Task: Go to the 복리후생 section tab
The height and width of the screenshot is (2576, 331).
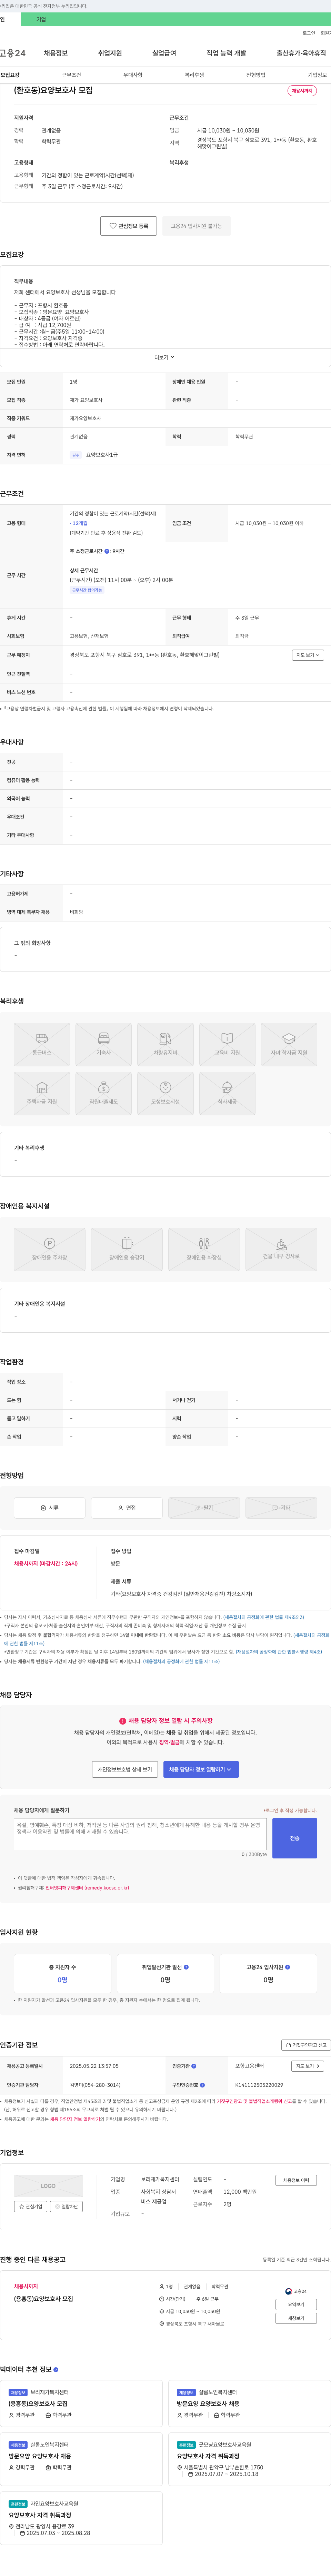Action: [194, 75]
